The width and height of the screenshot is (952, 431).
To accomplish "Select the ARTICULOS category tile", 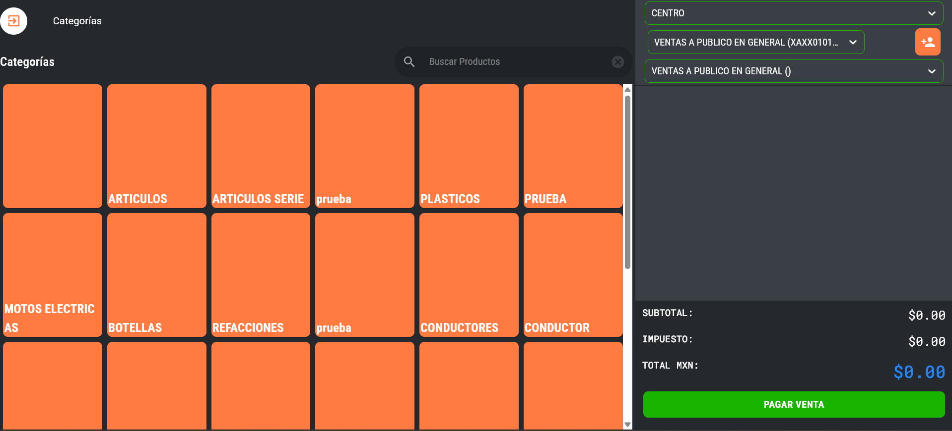I will pos(156,146).
